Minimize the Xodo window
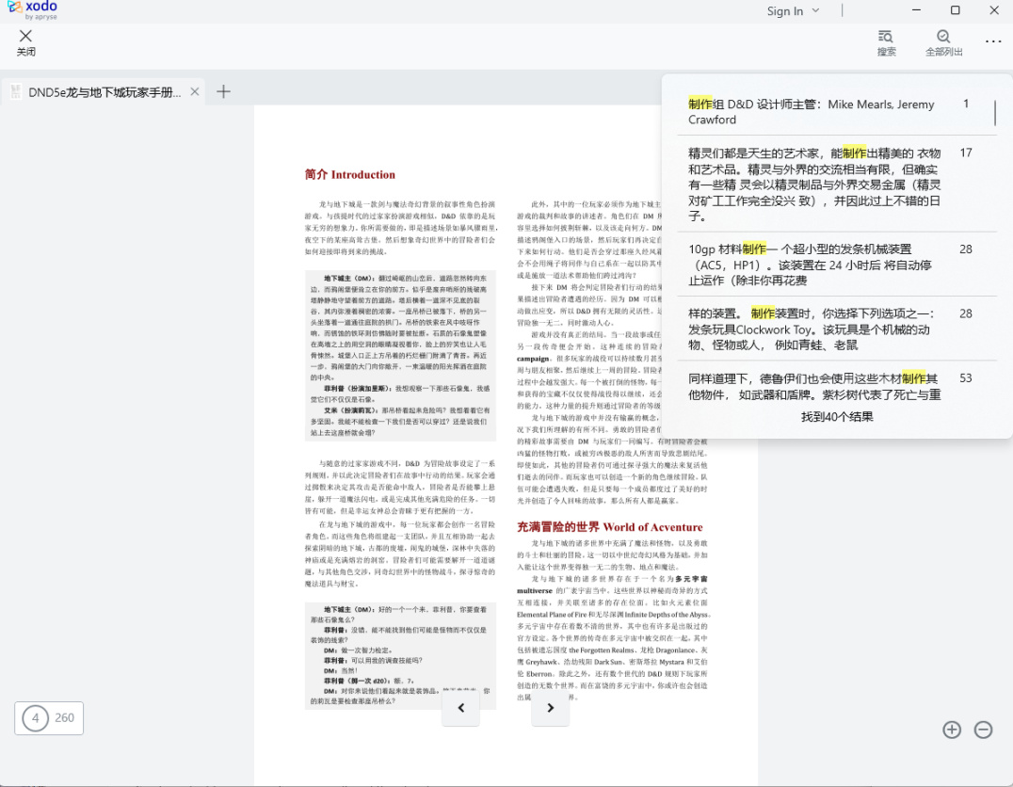Image resolution: width=1013 pixels, height=787 pixels. pyautogui.click(x=916, y=10)
